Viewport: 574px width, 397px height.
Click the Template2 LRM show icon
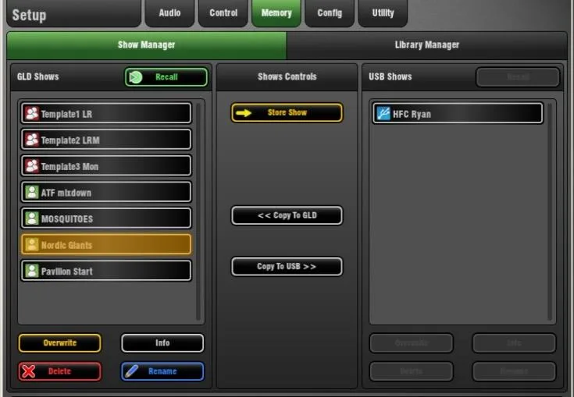[32, 140]
